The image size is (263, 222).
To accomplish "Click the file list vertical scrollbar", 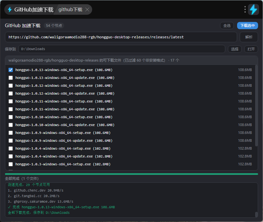I will (x=256, y=106).
